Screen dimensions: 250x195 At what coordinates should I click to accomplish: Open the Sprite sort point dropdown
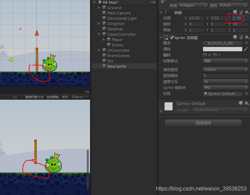225,88
